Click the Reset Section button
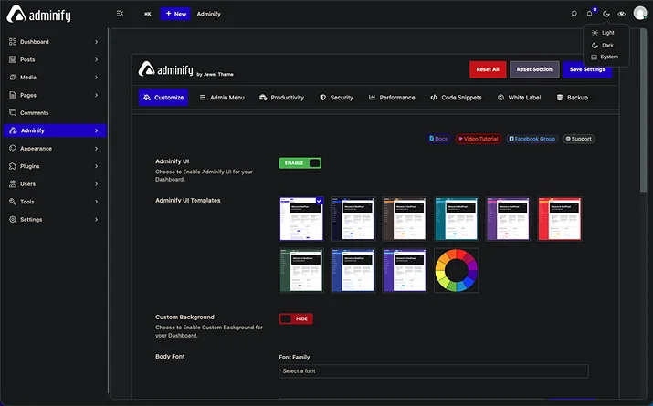653x406 pixels. tap(534, 69)
